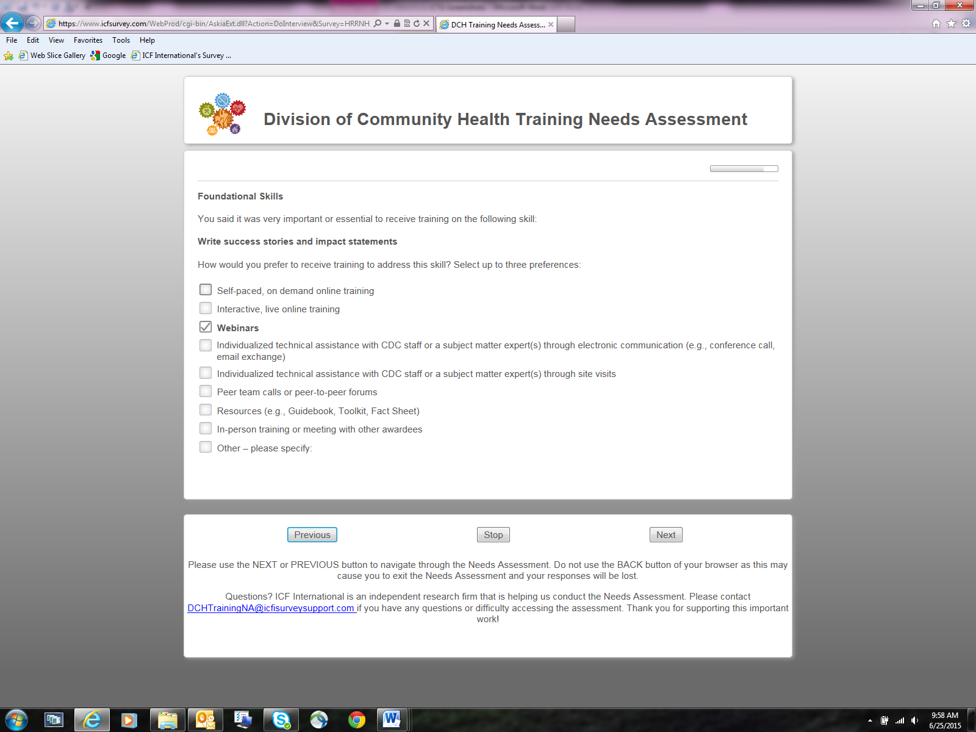Select Peer team calls or peer-to-peer forums
The image size is (976, 732).
tap(206, 392)
